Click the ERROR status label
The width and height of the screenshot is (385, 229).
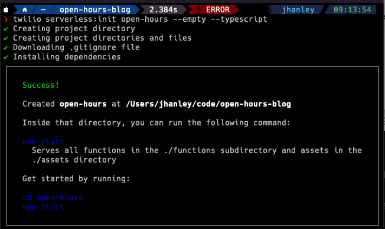pyautogui.click(x=218, y=10)
